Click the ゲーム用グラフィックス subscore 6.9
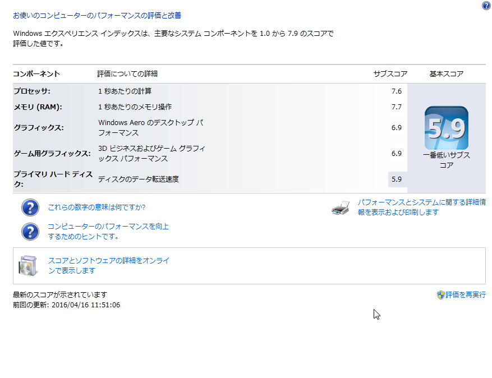The image size is (492, 378). tap(397, 154)
